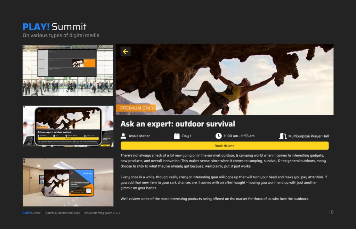Click the footer "PLAY!Summit" label
The height and width of the screenshot is (229, 356).
point(32,213)
